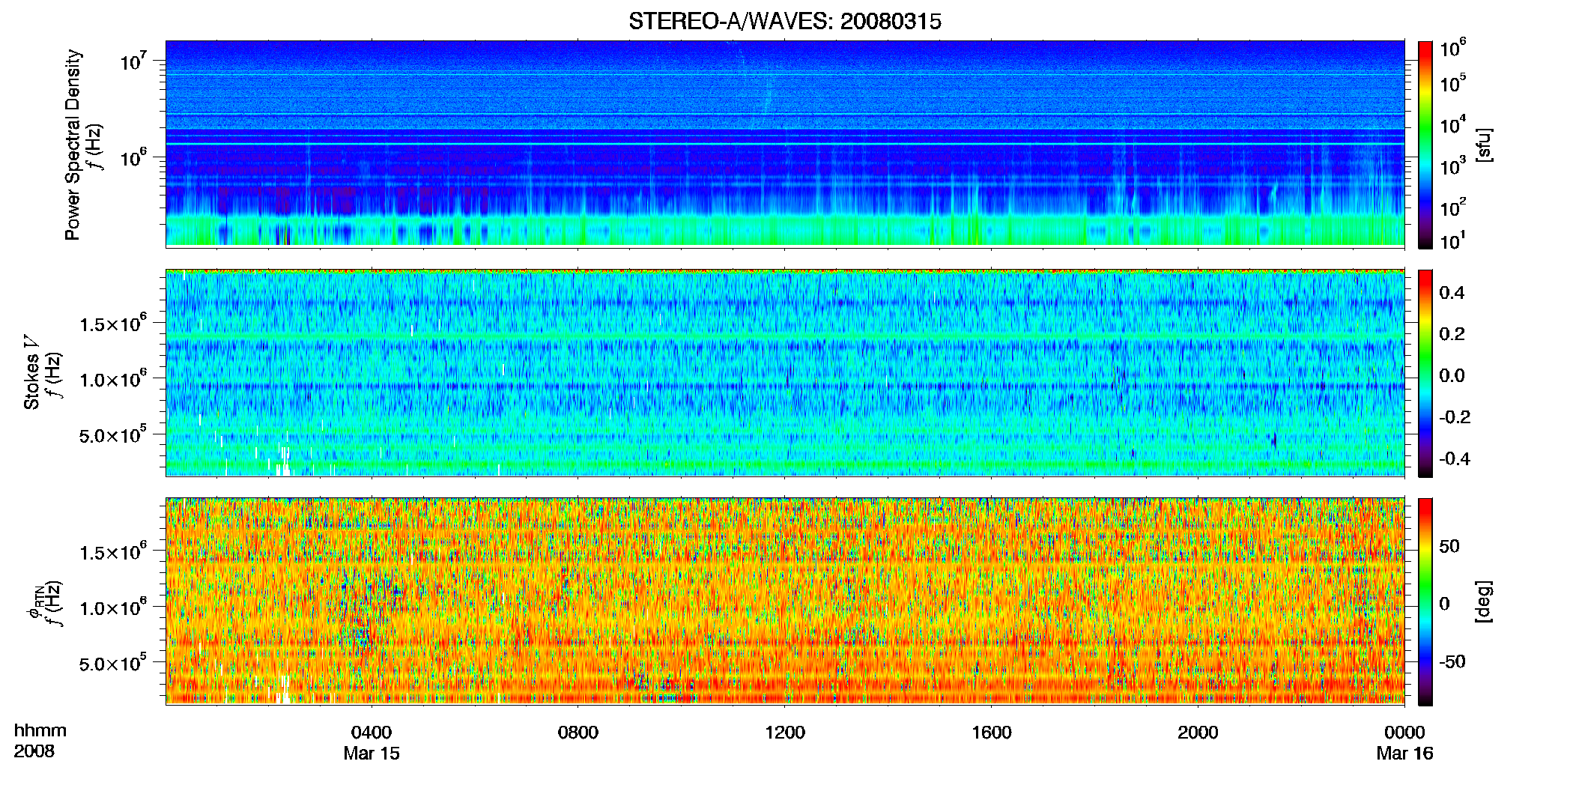Click the Stokes V -0.4 colorbar value
This screenshot has width=1570, height=809.
tap(1455, 458)
